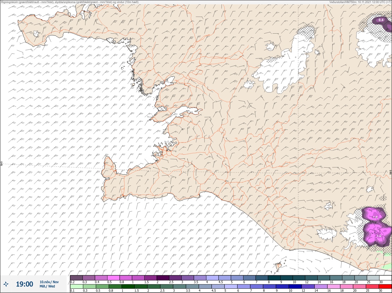This screenshot has width=392, height=293.
Task: Select lower legend swatch labeled 0.1 (pale green)
Action: [76, 287]
